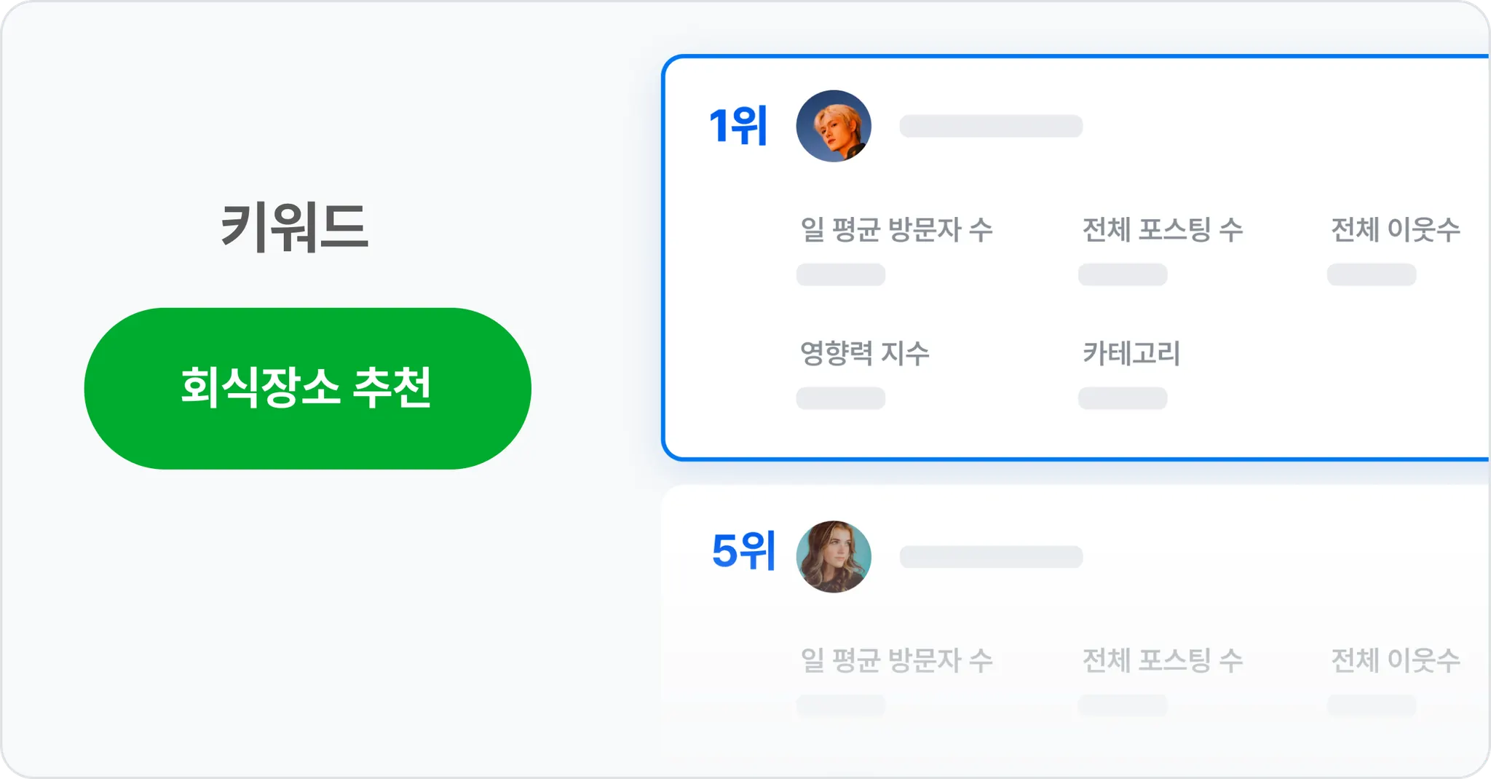Click value placeholder under 카테고리
Viewport: 1491px width, 779px height.
coord(1122,398)
